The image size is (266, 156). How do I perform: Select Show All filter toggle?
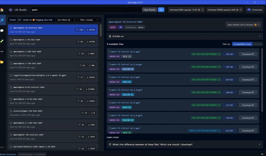point(257,44)
